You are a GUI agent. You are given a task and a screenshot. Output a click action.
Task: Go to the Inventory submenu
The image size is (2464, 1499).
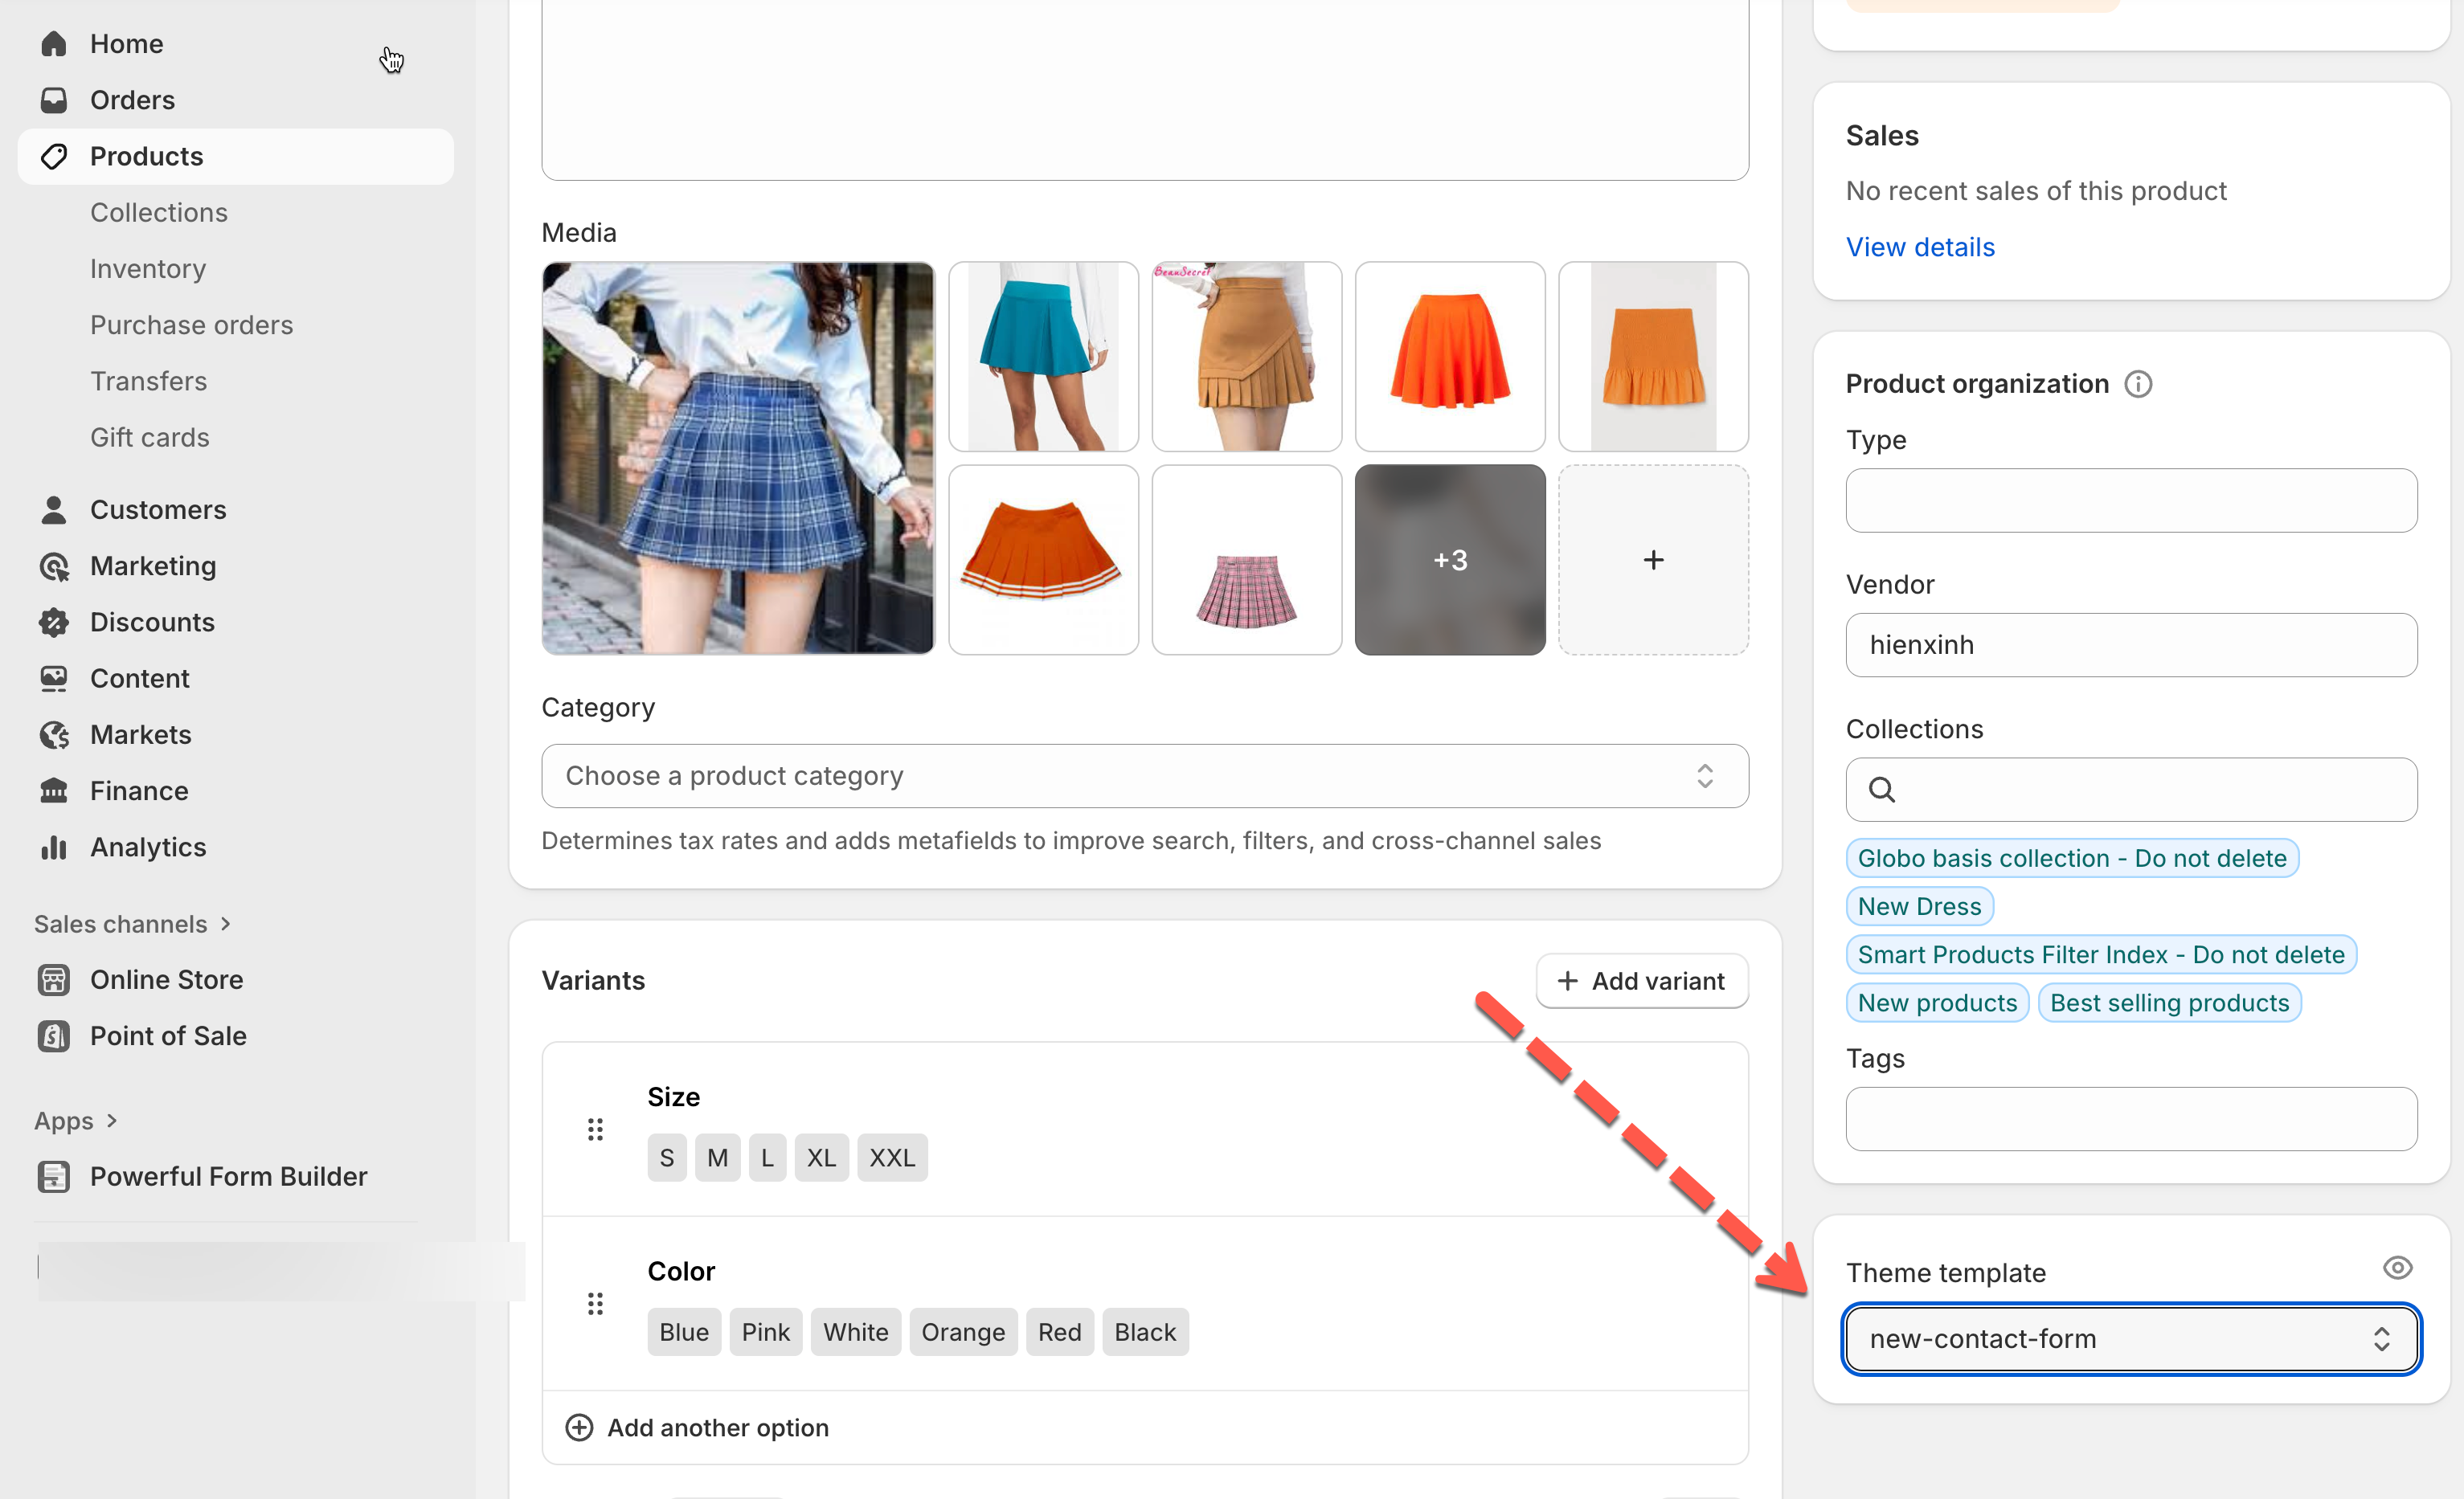point(147,269)
